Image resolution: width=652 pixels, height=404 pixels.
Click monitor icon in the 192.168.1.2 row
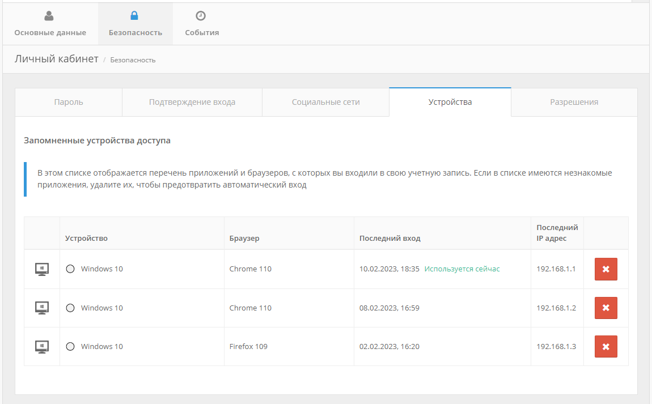click(42, 308)
